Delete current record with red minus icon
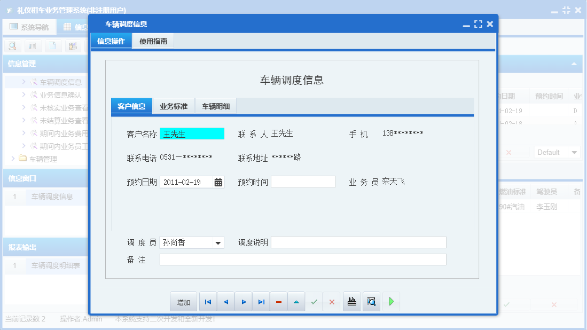This screenshot has height=330, width=587. coord(278,301)
